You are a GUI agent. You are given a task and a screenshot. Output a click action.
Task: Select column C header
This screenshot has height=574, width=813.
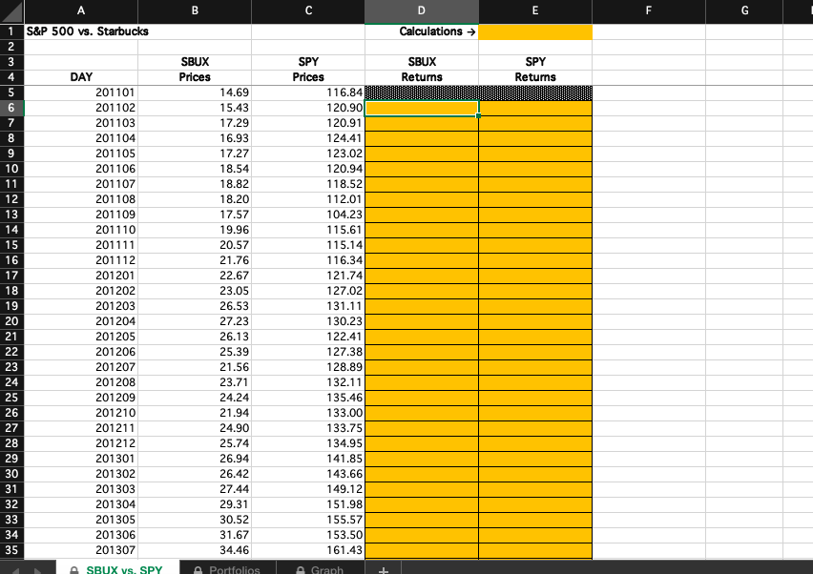[308, 10]
